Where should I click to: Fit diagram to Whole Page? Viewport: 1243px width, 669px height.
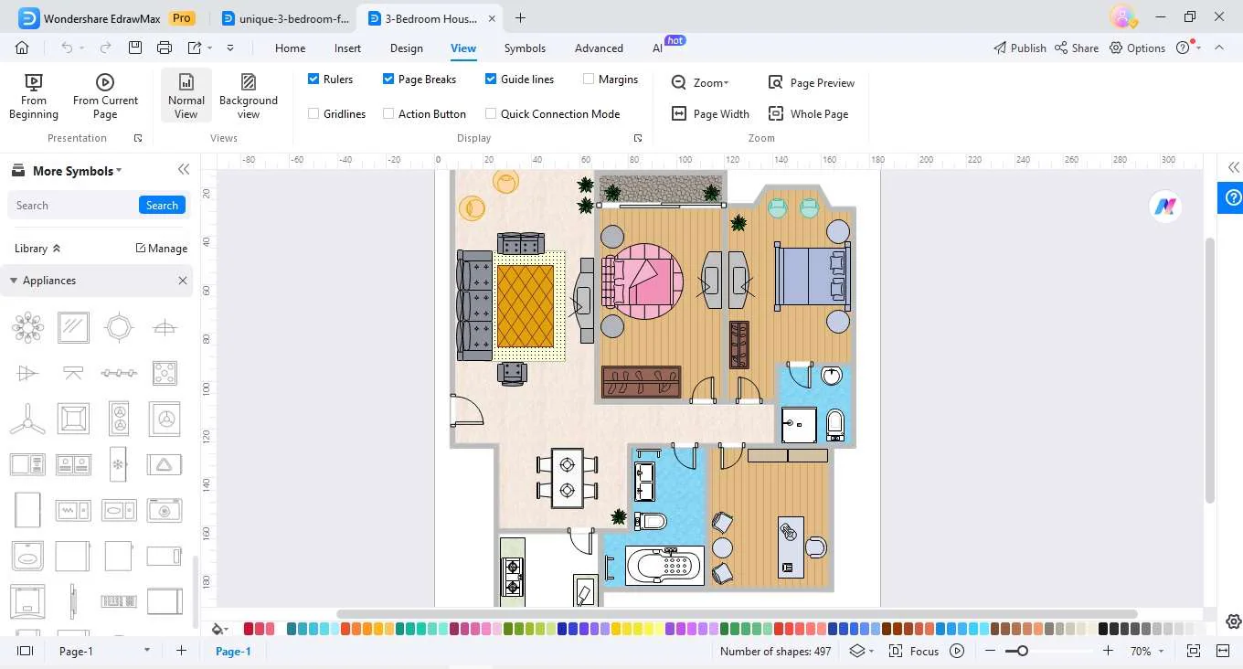tap(808, 113)
